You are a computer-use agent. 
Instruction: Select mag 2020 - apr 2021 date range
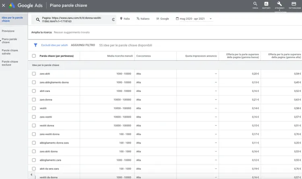click(x=192, y=19)
